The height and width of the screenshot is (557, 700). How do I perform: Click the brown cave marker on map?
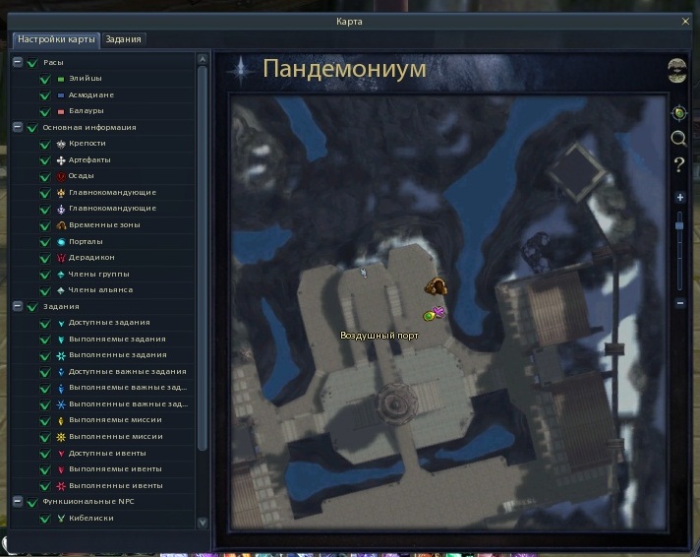pyautogui.click(x=436, y=286)
